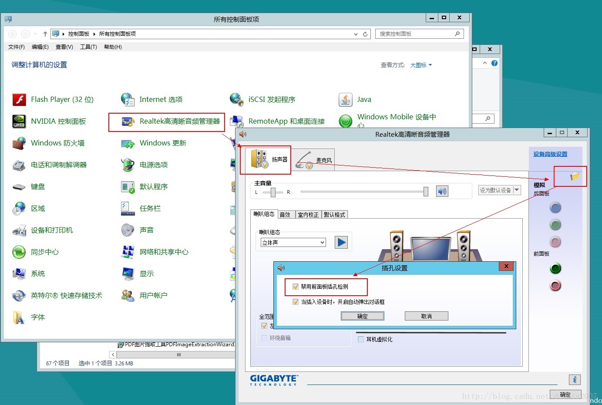
Task: Select 默认格式 tab
Action: pyautogui.click(x=334, y=215)
